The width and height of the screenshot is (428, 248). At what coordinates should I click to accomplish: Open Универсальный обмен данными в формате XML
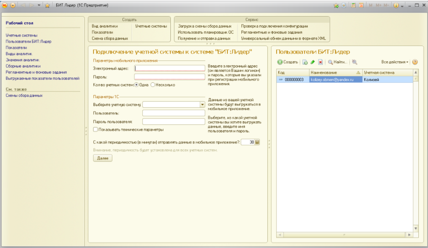[283, 39]
